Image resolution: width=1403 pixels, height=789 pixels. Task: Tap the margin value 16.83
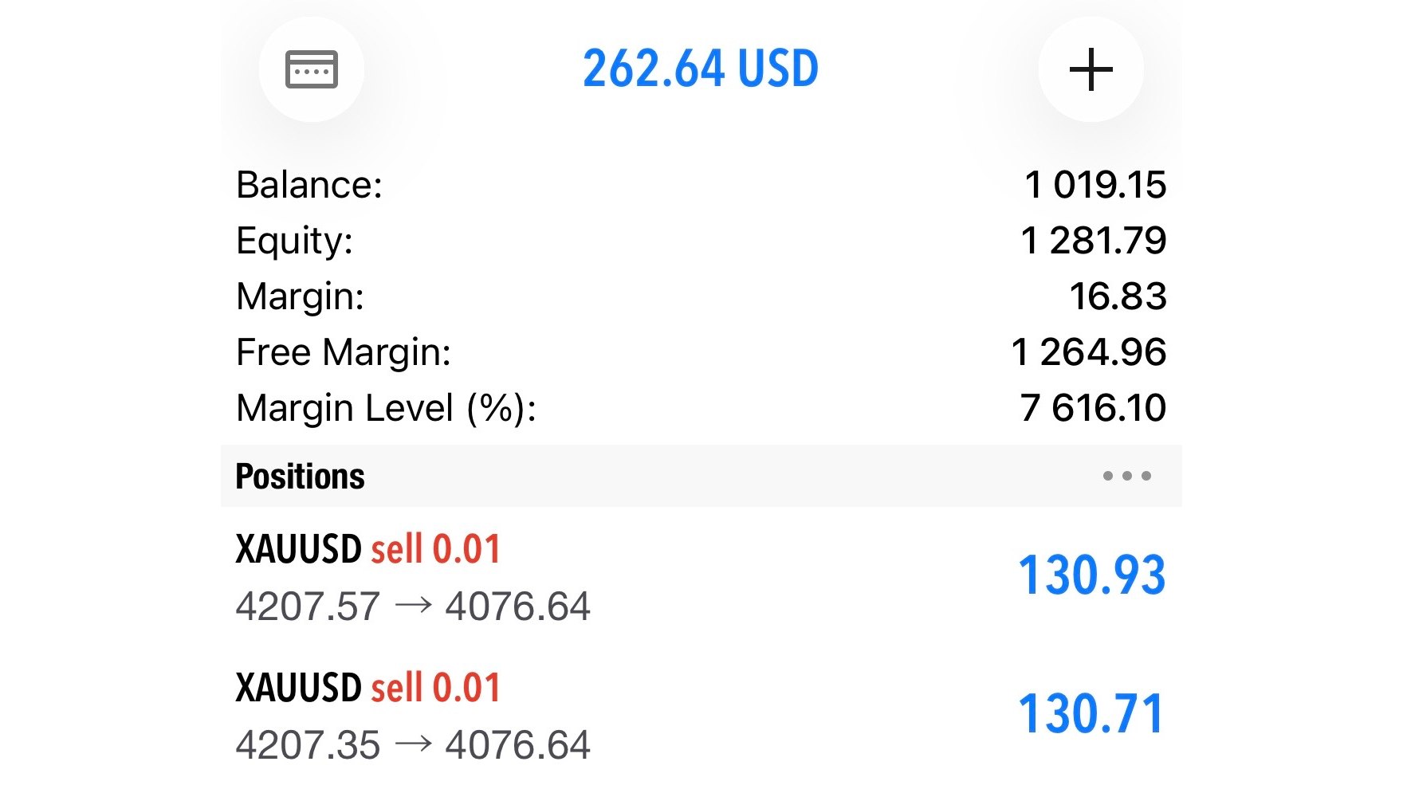pyautogui.click(x=1118, y=296)
